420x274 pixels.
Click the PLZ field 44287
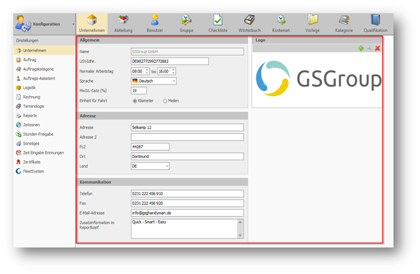coord(150,146)
